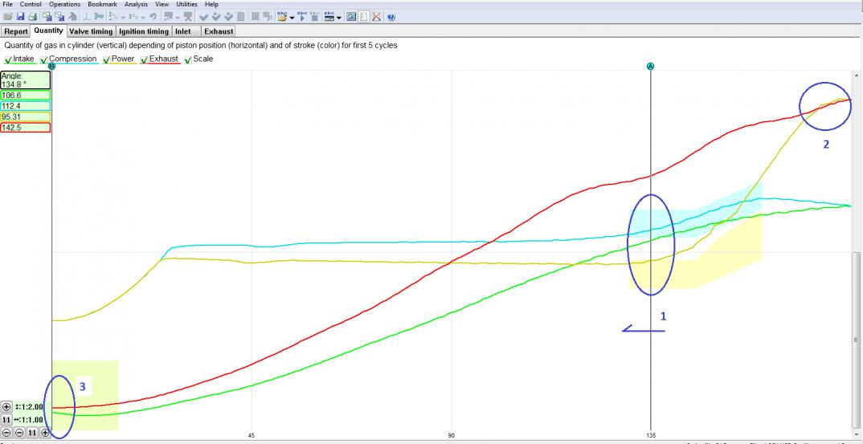The width and height of the screenshot is (863, 444).
Task: Switch to the Valve timing tab
Action: click(x=91, y=31)
